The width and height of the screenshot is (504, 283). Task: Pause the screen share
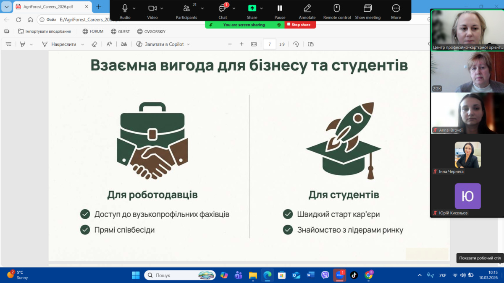[280, 11]
